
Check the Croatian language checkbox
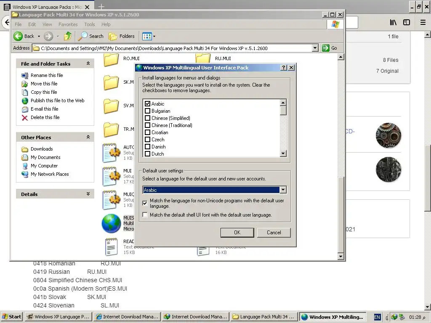coord(148,132)
